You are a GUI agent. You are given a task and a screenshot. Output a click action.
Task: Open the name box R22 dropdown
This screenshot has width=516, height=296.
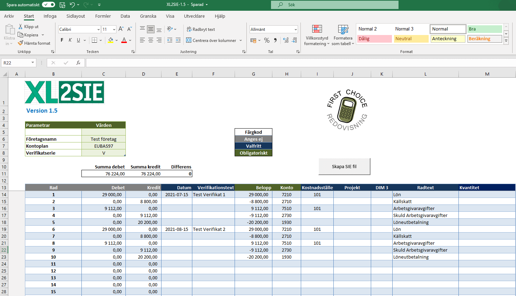[x=33, y=63]
